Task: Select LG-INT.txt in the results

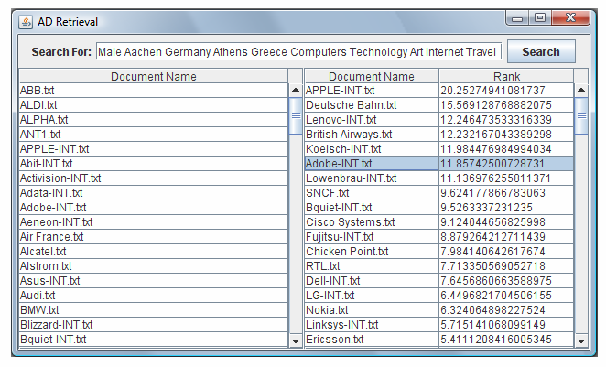Action: (x=372, y=296)
